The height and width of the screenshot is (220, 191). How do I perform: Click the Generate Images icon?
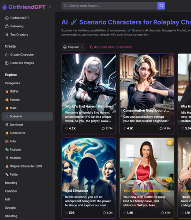coord(7,63)
